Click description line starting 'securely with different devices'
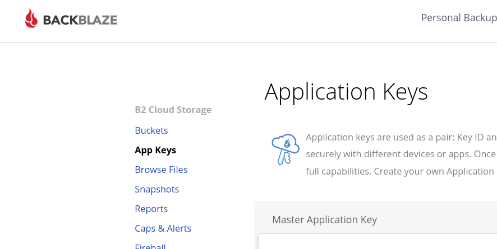The image size is (497, 249). click(x=401, y=154)
